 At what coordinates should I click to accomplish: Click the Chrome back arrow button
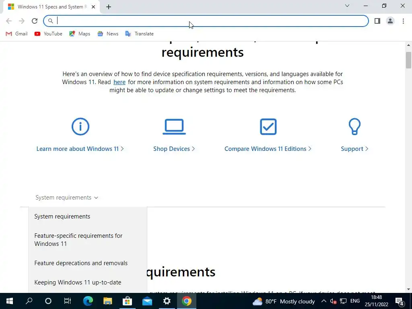pyautogui.click(x=9, y=21)
